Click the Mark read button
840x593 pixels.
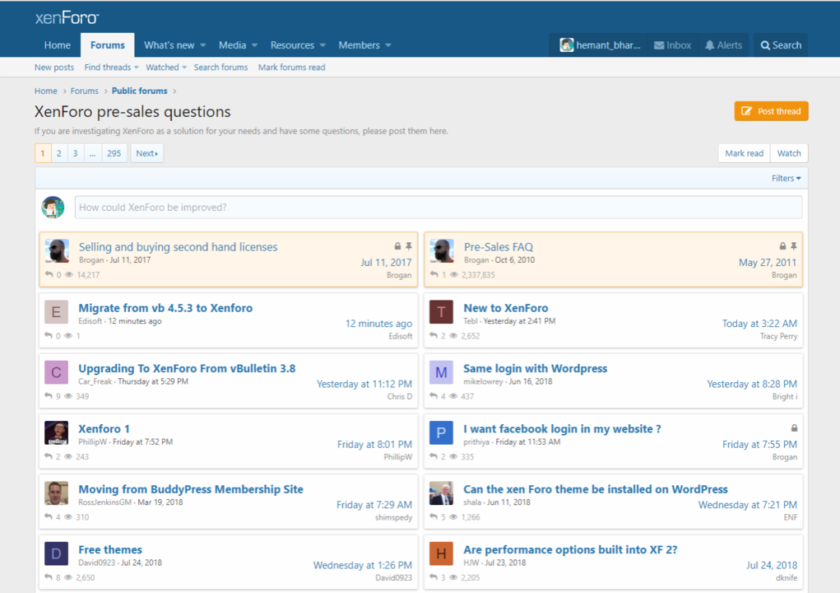744,153
